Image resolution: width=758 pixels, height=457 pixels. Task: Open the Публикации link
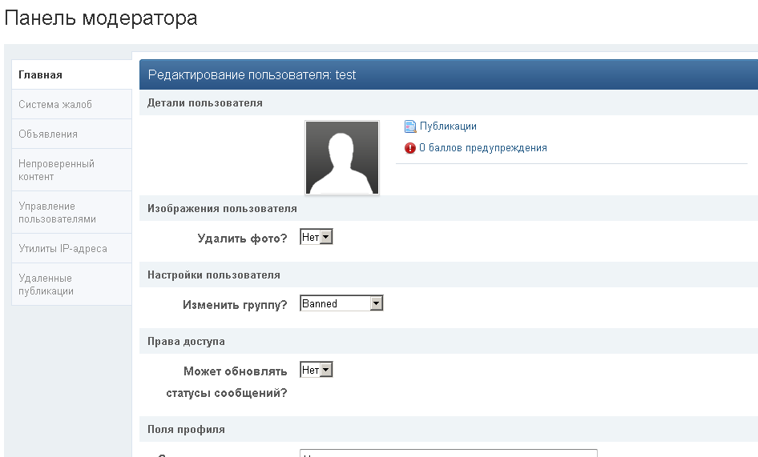pos(448,126)
